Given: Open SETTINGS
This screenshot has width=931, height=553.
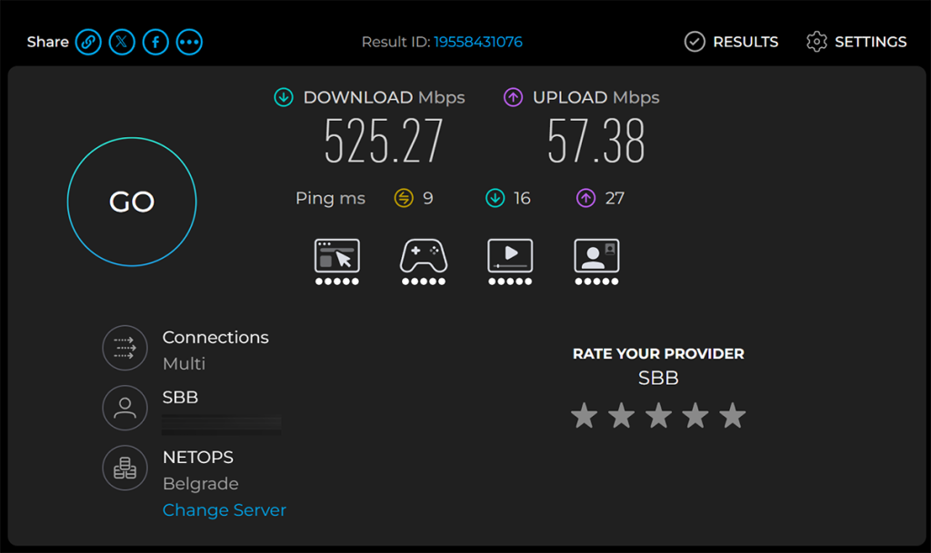Looking at the screenshot, I should pos(856,42).
